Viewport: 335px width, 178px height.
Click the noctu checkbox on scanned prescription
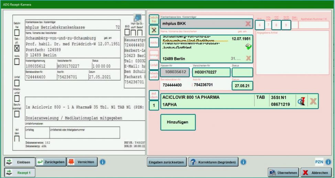point(17,62)
